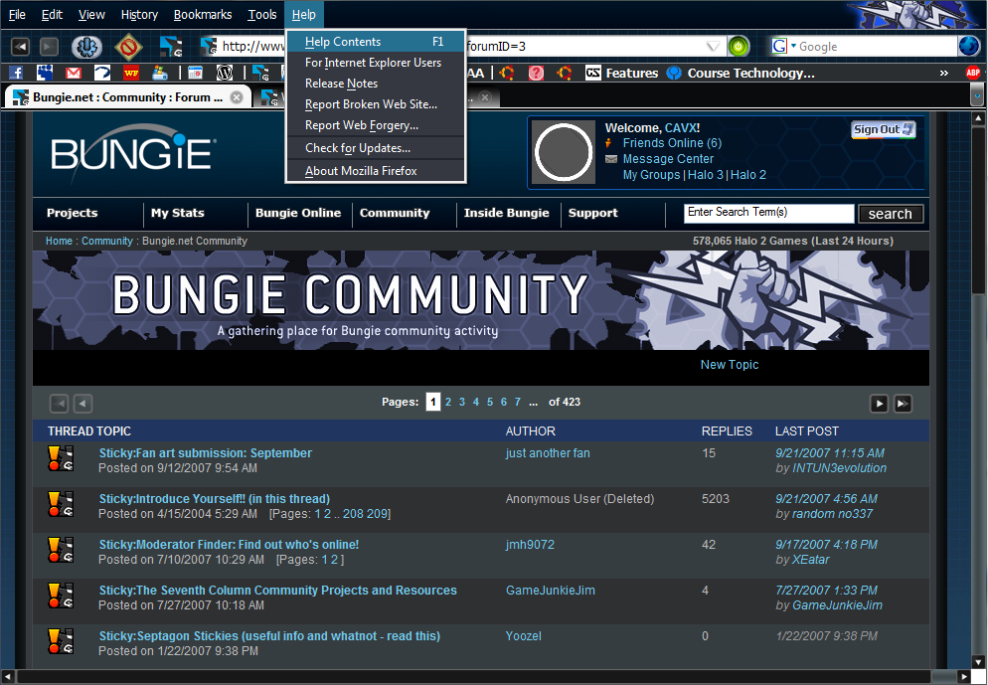Open the WordPress bookmark icon
The height and width of the screenshot is (685, 988).
pos(225,73)
